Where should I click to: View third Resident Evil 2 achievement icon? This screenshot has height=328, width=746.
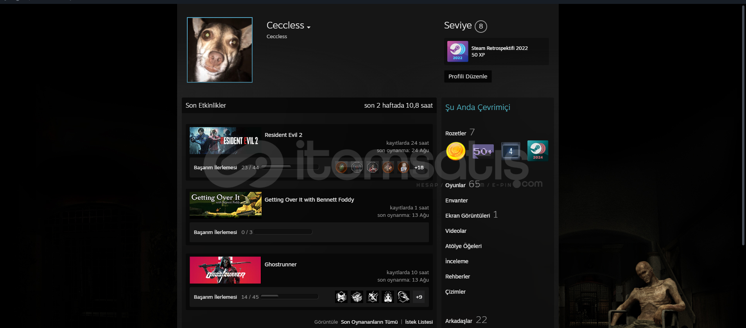373,167
